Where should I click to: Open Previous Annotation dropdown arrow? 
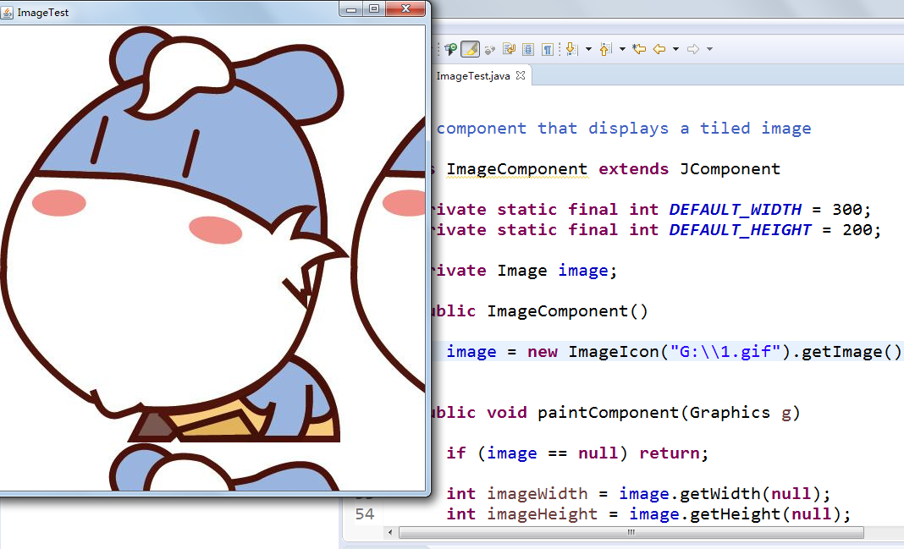622,50
